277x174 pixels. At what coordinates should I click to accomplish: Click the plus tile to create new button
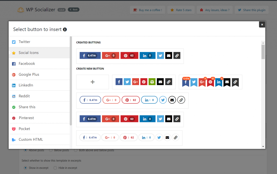coord(93,81)
